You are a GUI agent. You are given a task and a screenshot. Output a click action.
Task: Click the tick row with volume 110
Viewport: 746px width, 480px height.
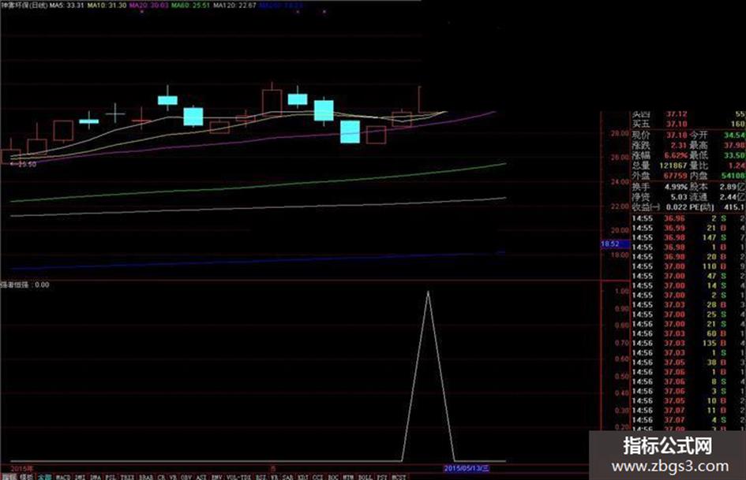click(x=688, y=266)
